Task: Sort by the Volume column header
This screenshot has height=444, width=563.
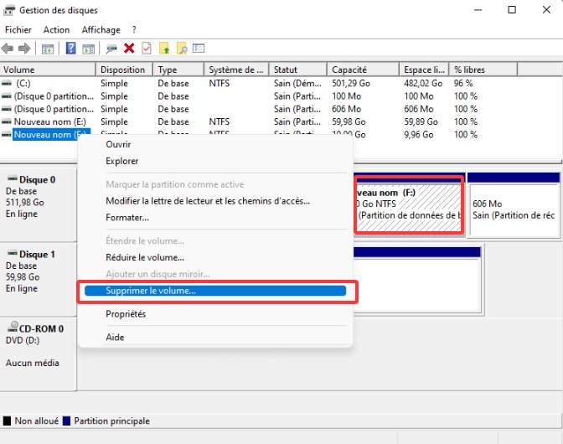Action: coord(48,70)
